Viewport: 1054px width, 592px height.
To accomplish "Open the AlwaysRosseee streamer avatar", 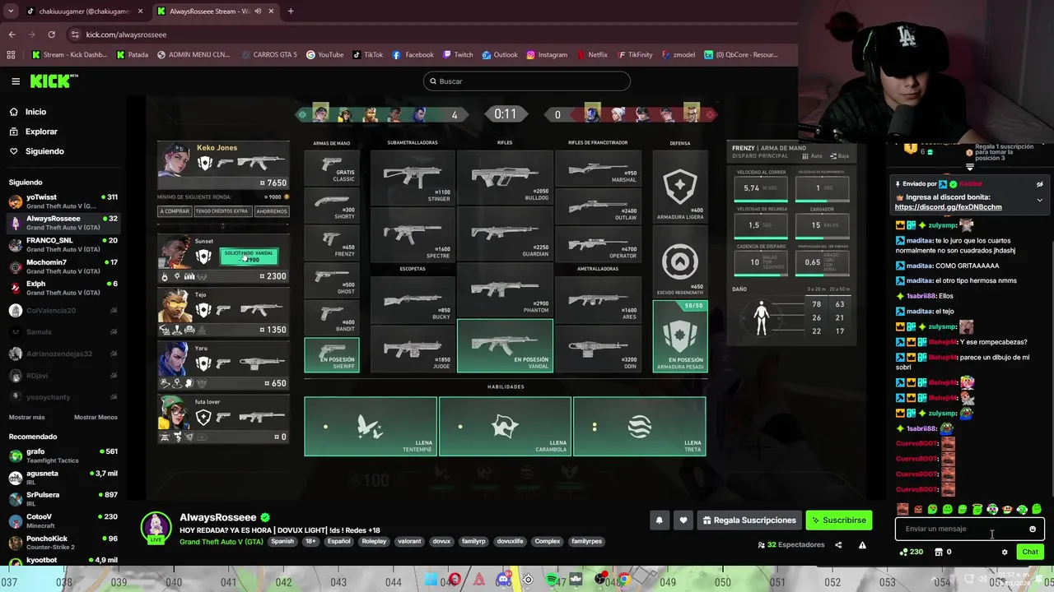I will pos(156,527).
